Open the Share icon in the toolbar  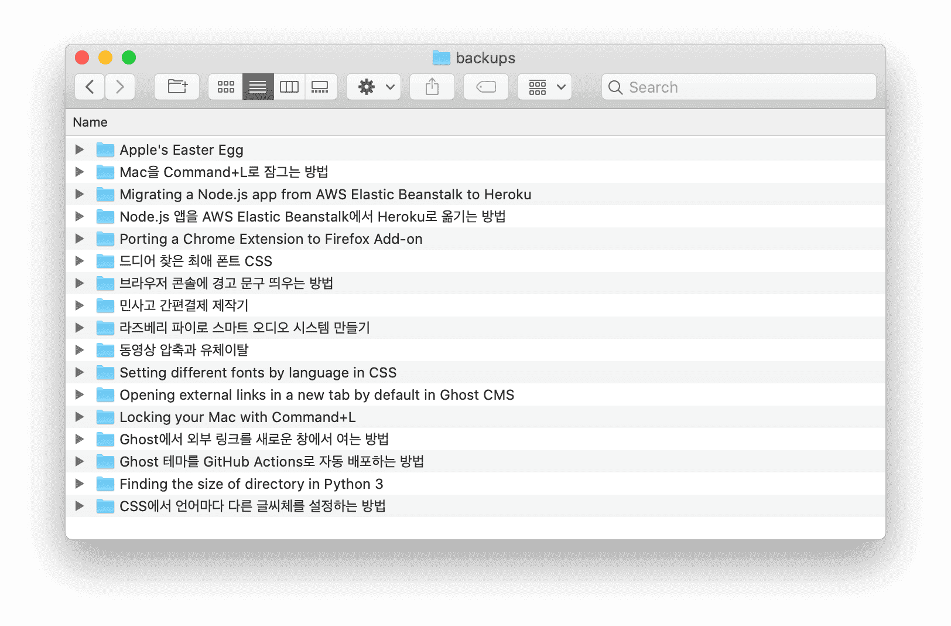(x=432, y=87)
